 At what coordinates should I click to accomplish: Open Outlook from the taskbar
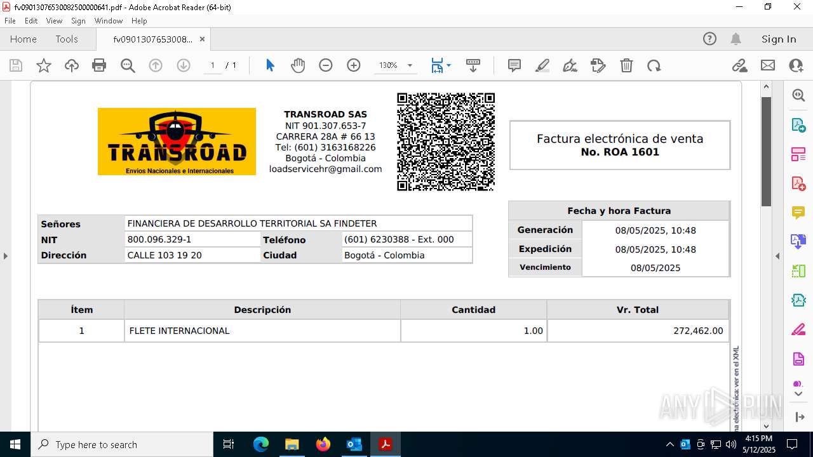coord(354,444)
